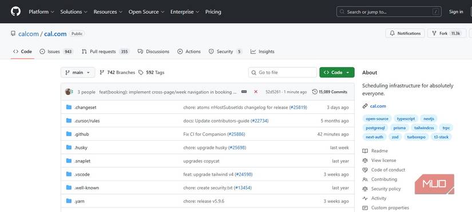Visit the cal.com website link in About
The image size is (472, 212).
(x=378, y=106)
